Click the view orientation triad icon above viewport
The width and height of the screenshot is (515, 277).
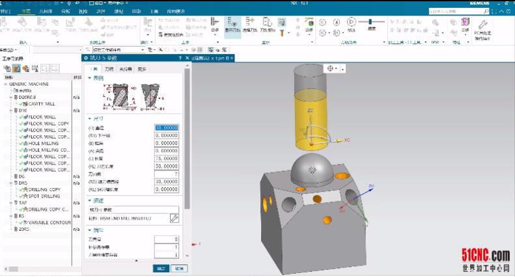(329, 68)
